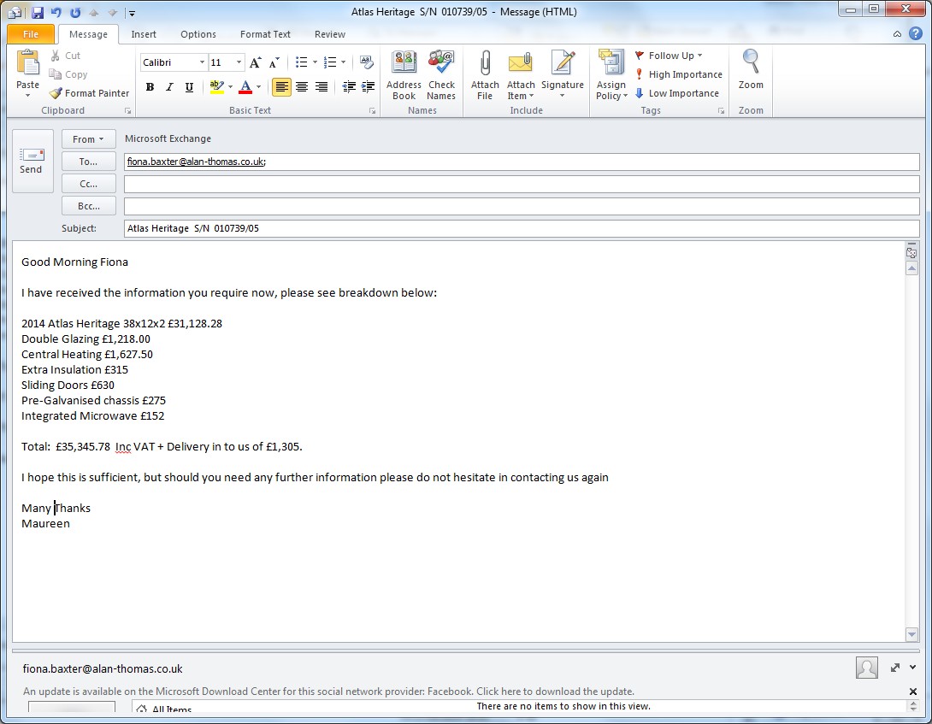Toggle Italic formatting
Screen dimensions: 932x724
(x=169, y=87)
